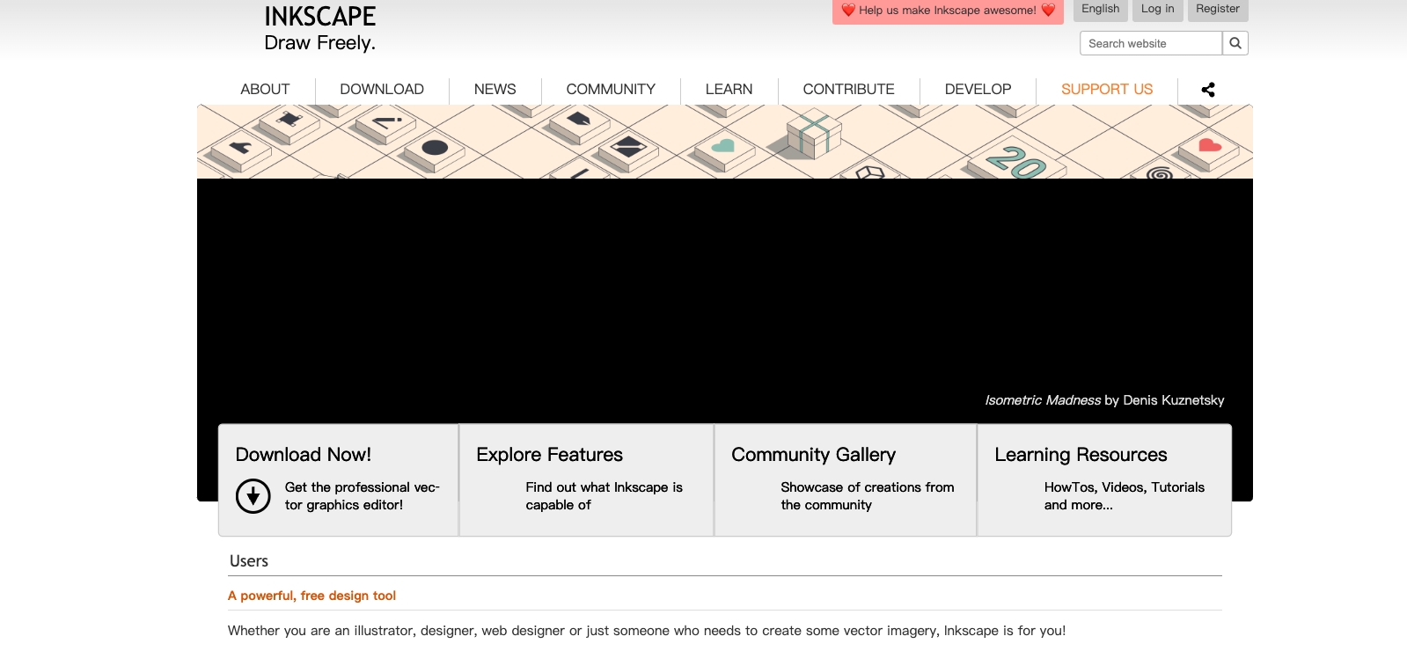Open the DEVELOP menu
This screenshot has height=651, width=1407.
[978, 90]
